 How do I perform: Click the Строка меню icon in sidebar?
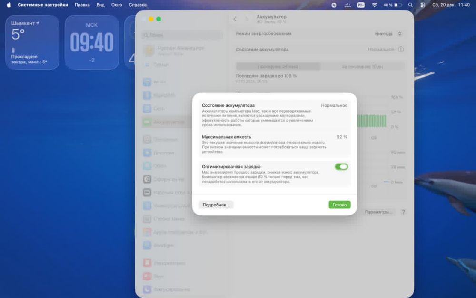tap(147, 219)
